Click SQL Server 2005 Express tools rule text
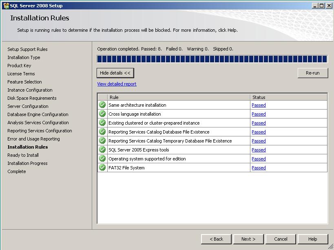Viewport: 334px width, 250px height. 139,150
